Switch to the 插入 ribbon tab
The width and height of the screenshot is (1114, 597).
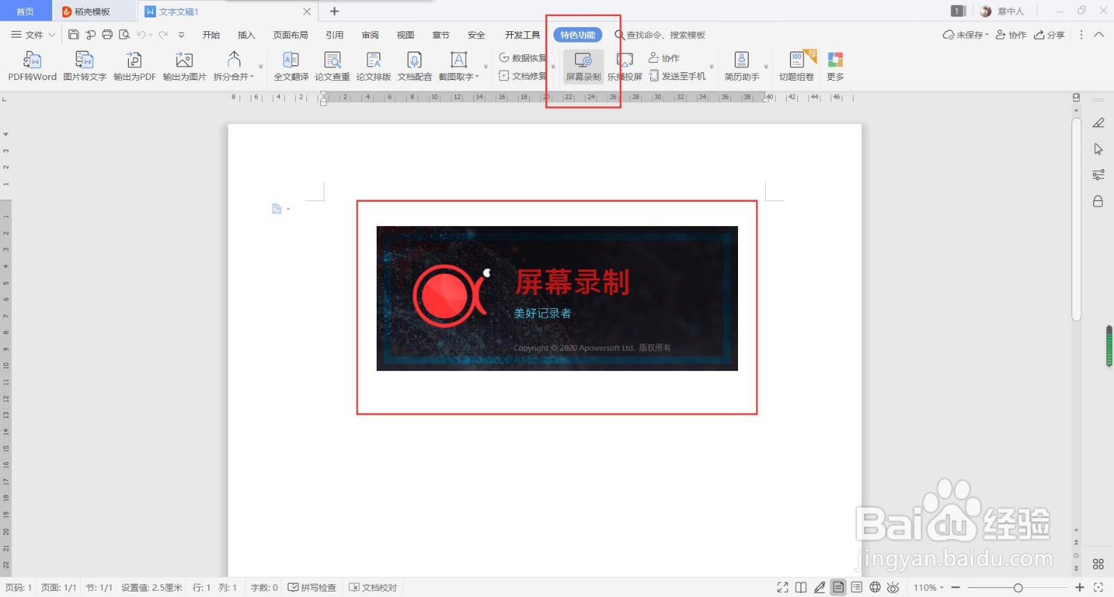click(x=246, y=35)
